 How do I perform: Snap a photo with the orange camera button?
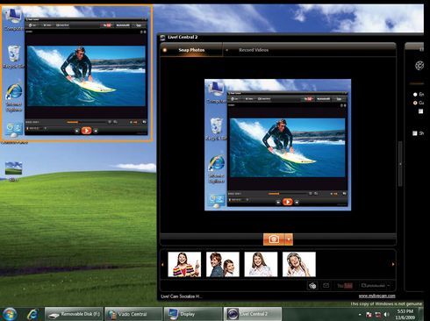tap(274, 239)
